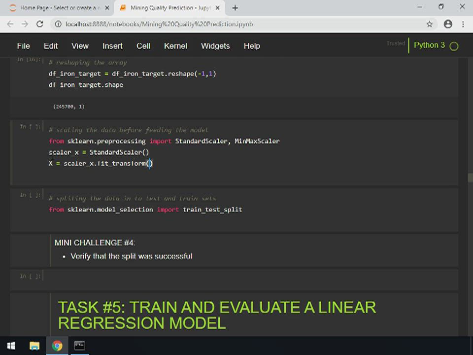Open the Chrome three-dot menu
The width and height of the screenshot is (473, 355).
(x=463, y=24)
